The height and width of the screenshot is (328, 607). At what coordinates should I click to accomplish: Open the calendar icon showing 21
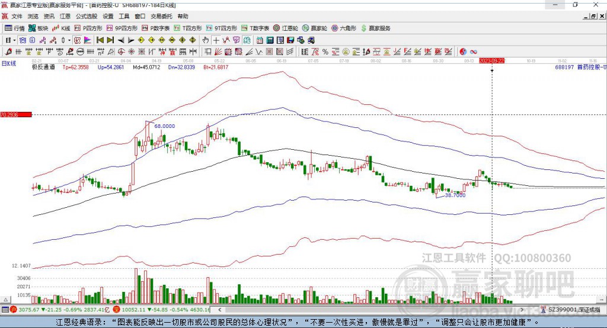260,40
